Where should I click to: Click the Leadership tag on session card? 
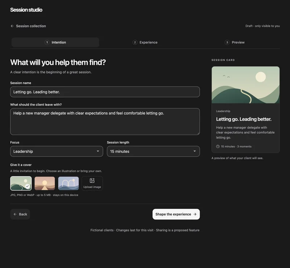pos(223,111)
